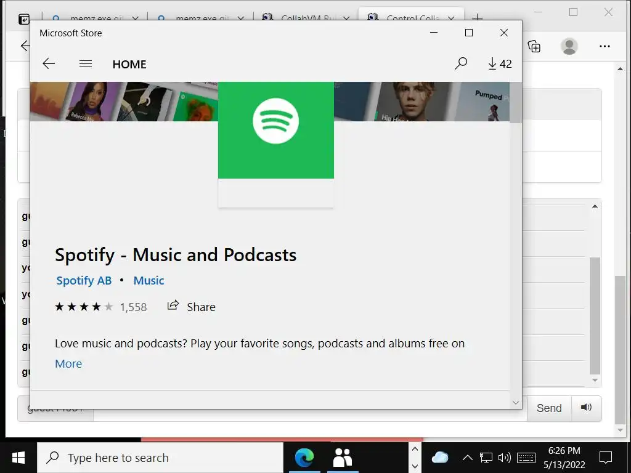
Task: Toggle chat sound speaker icon
Action: 587,408
